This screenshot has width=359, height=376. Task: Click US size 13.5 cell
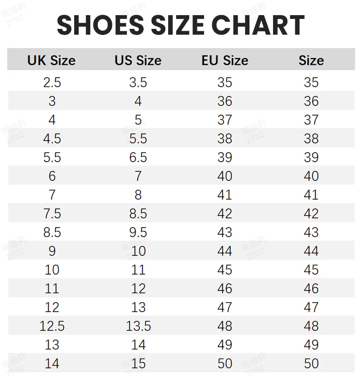tap(138, 326)
